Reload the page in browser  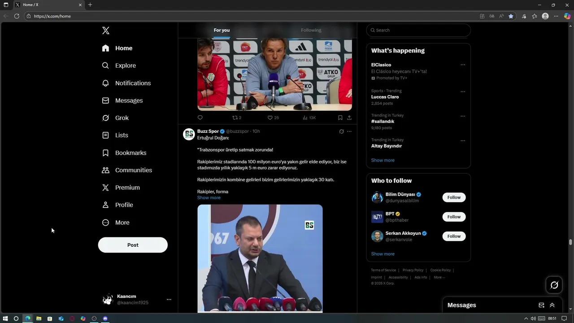pos(17,16)
